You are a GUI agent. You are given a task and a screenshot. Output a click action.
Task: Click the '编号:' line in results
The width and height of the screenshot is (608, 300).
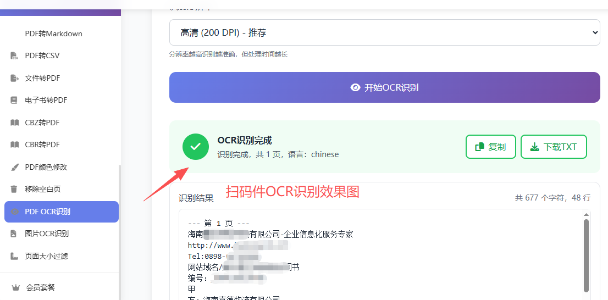(x=227, y=278)
